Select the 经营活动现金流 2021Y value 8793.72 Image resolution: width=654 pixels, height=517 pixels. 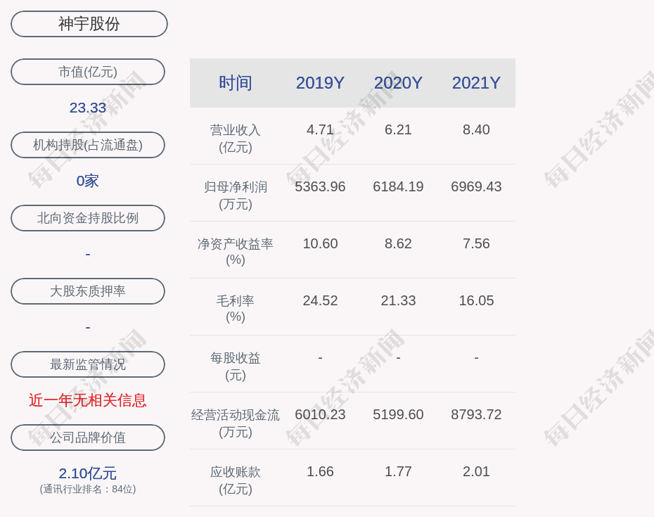click(x=476, y=414)
